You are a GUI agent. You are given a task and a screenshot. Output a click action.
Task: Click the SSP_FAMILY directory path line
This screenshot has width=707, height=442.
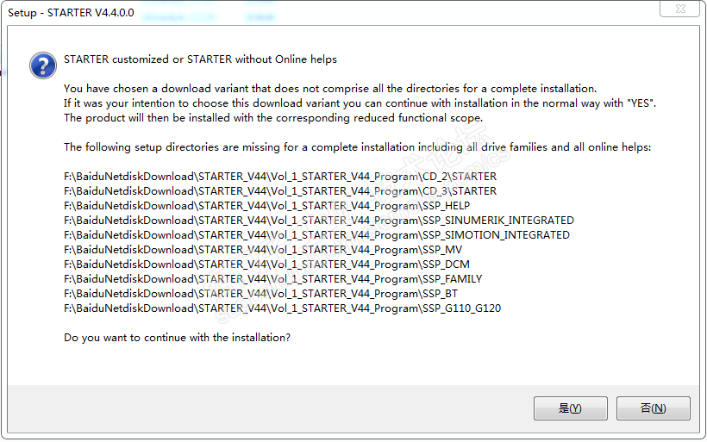[x=272, y=279]
